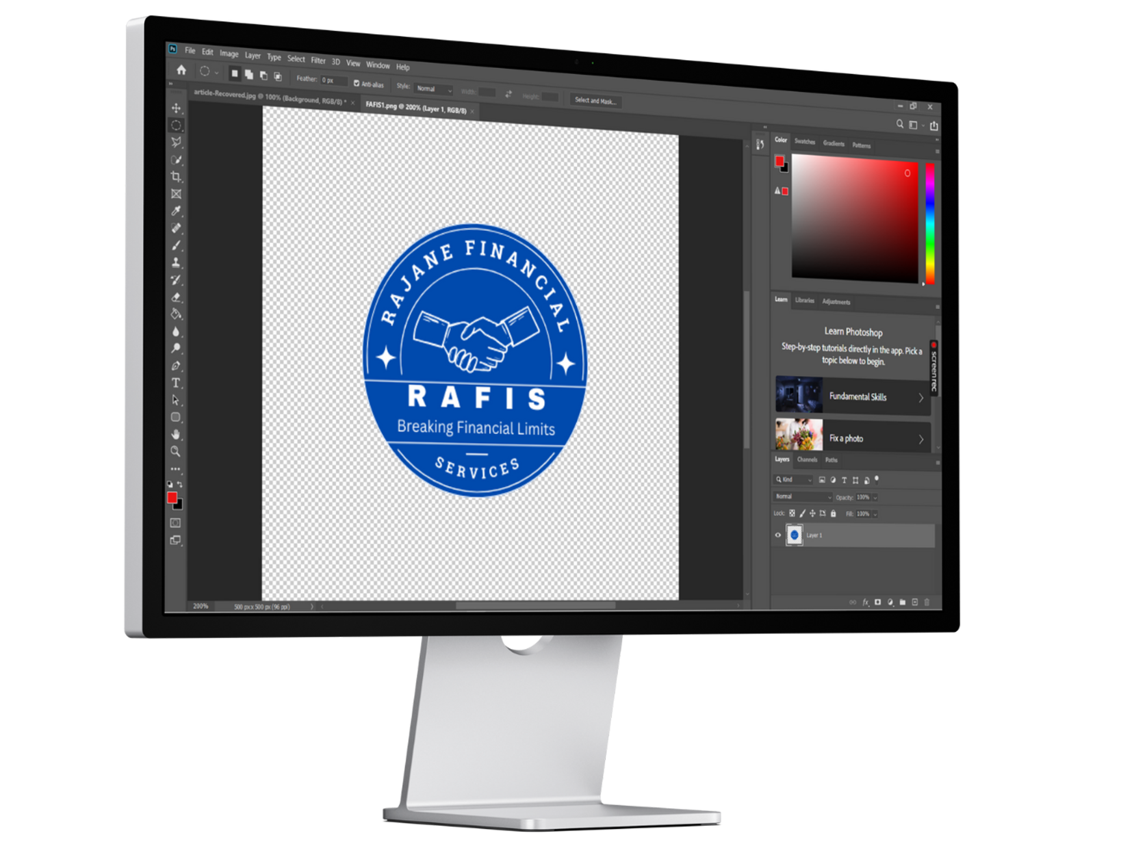Select the Crop tool
The height and width of the screenshot is (847, 1129).
point(176,176)
